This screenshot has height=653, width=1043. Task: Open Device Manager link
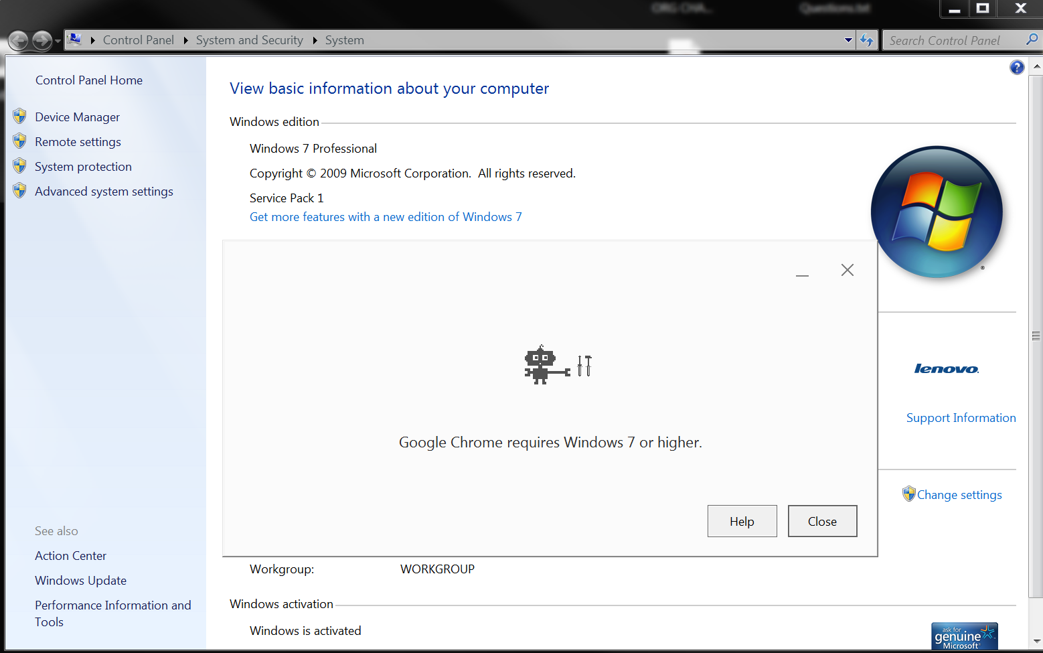point(78,117)
